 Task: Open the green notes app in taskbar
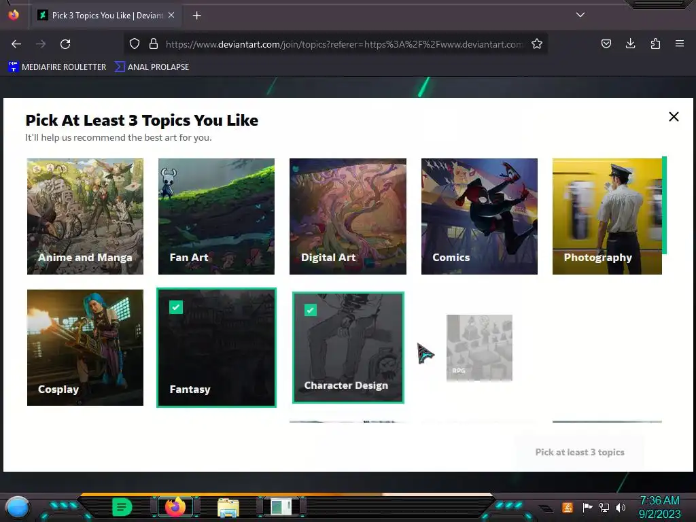[x=122, y=507]
